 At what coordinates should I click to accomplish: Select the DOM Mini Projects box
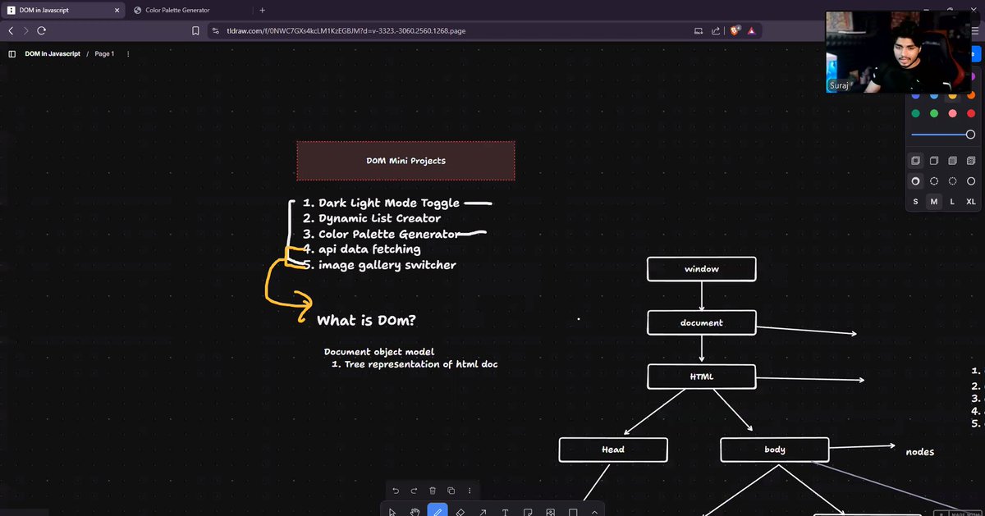[405, 161]
